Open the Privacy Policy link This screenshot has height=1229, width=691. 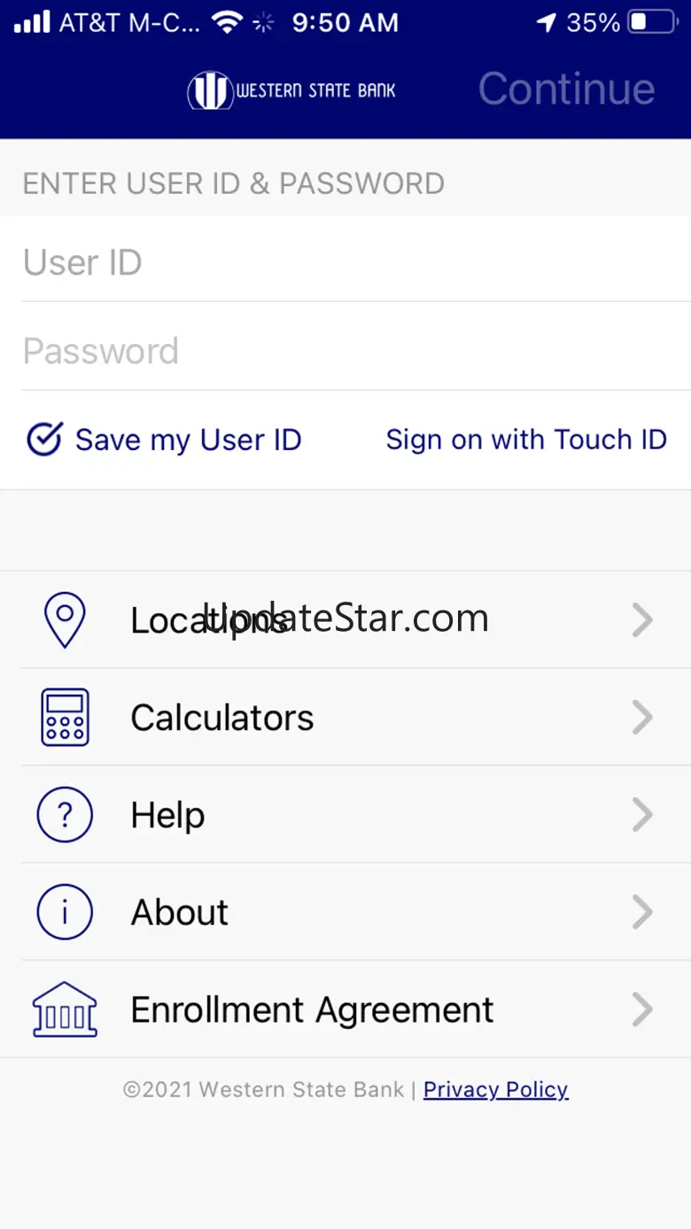coord(496,1089)
